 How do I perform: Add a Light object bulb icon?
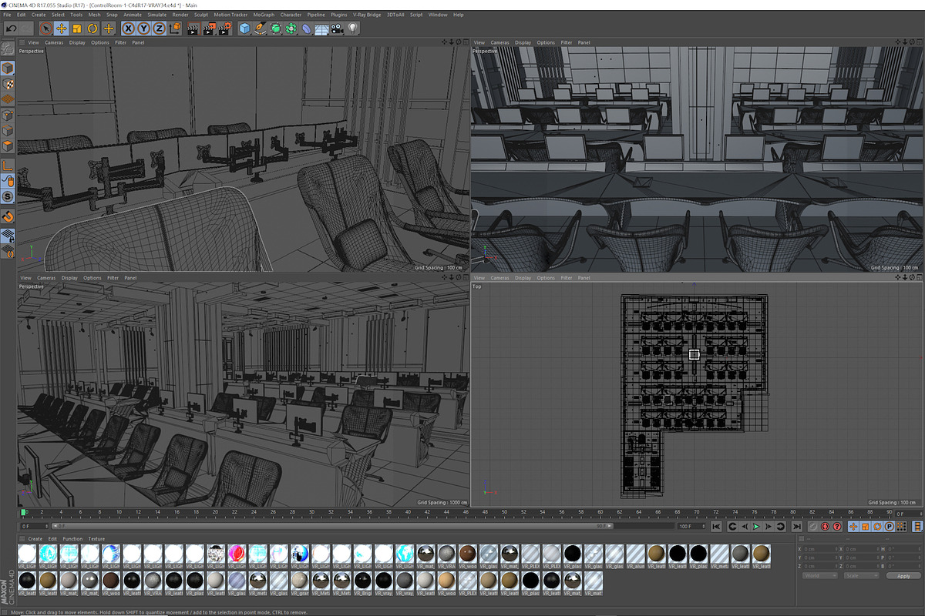click(x=353, y=28)
